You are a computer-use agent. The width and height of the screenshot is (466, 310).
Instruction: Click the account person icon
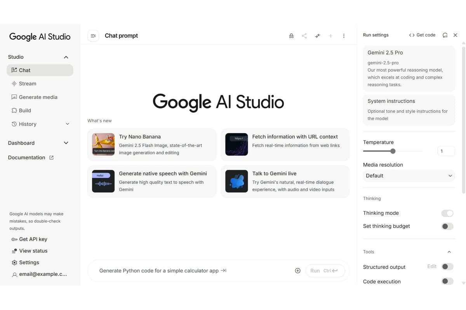coord(14,274)
